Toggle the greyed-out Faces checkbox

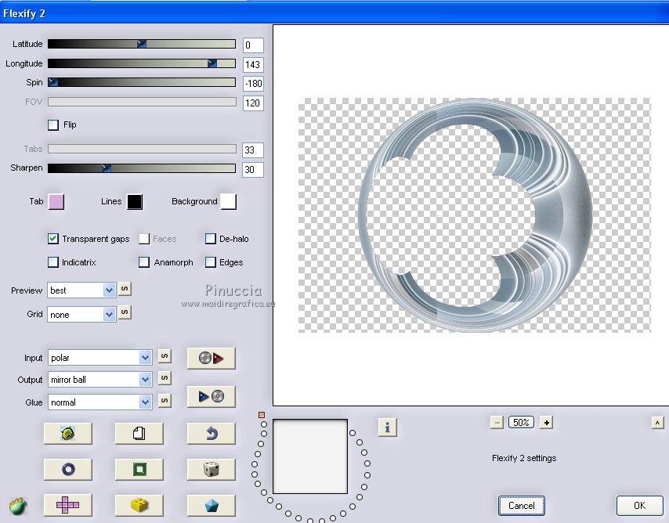[144, 239]
